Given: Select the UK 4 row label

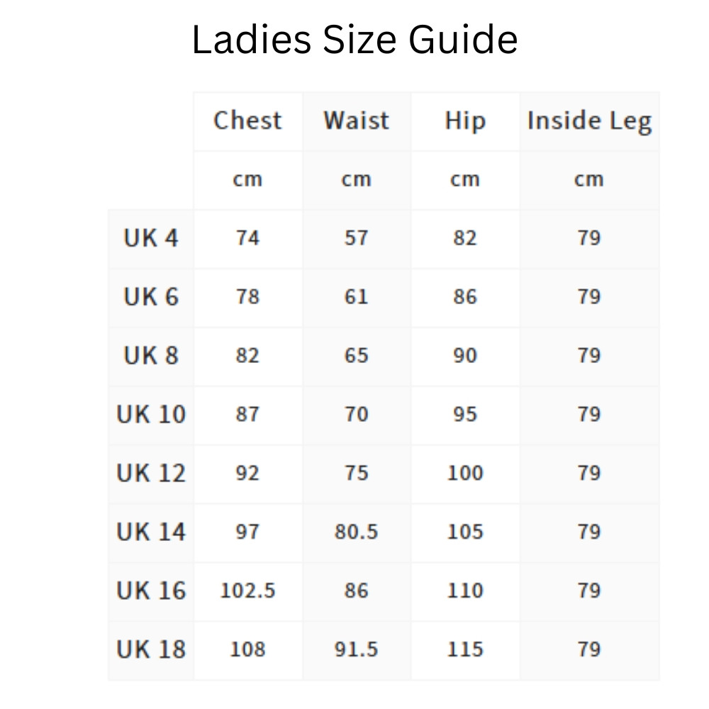Looking at the screenshot, I should coord(151,238).
